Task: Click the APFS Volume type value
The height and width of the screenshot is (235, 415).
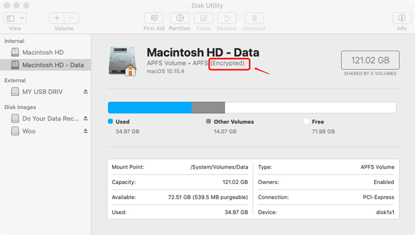Action: pos(377,167)
